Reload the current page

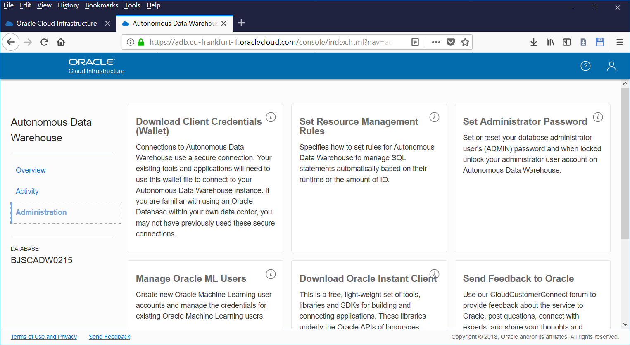point(44,42)
